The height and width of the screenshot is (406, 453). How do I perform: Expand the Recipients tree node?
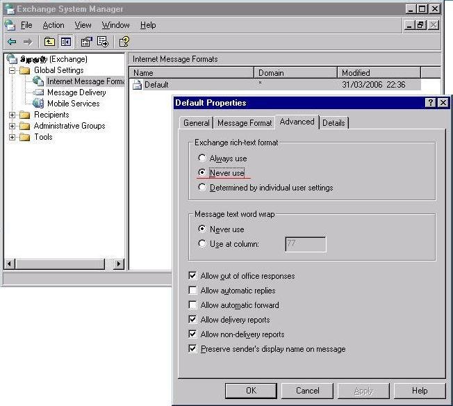13,115
